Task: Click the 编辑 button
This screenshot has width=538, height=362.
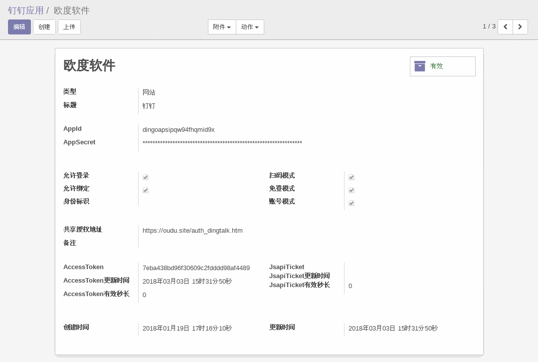Action: coord(19,27)
